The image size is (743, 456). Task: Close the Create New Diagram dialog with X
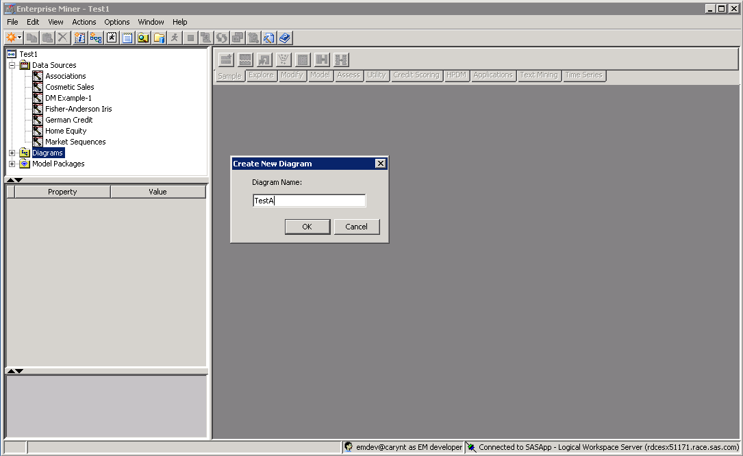pos(381,164)
